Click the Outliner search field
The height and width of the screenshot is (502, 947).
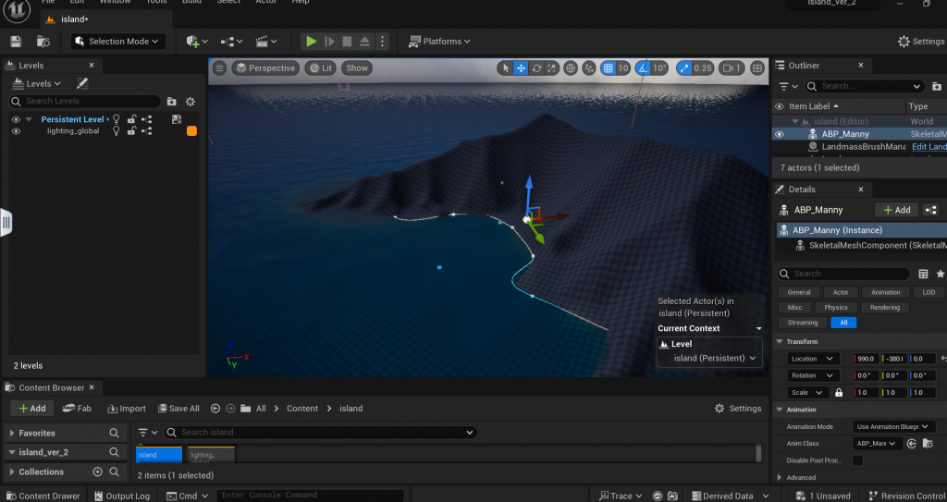(865, 86)
